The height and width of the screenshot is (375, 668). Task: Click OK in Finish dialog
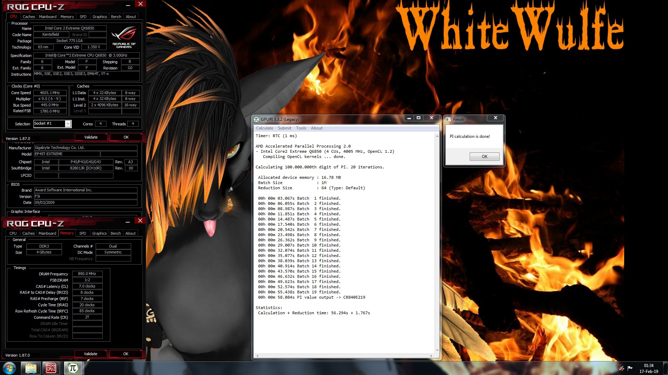tap(484, 157)
